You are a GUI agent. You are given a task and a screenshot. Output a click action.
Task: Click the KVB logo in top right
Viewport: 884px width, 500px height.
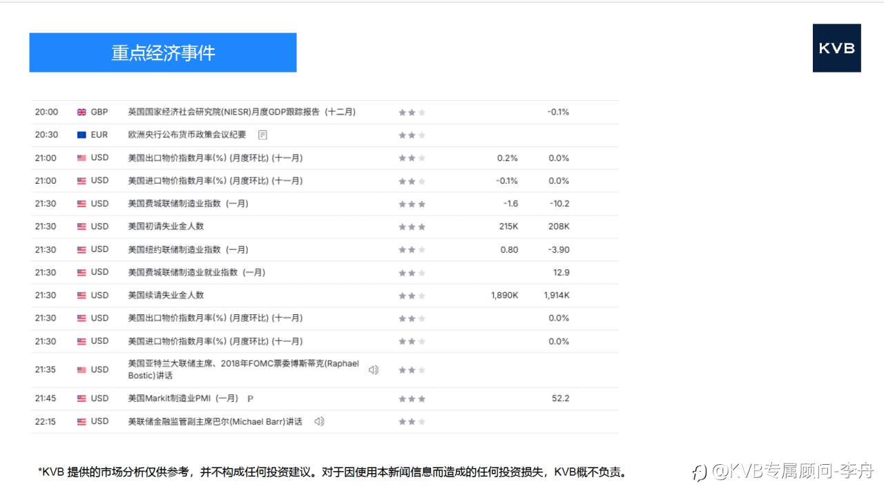click(x=836, y=48)
